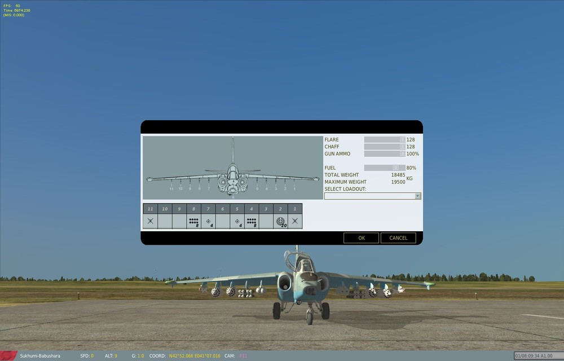Viewport: 564px width, 361px height.
Task: Adjust the Flare quantity slider
Action: tap(385, 139)
